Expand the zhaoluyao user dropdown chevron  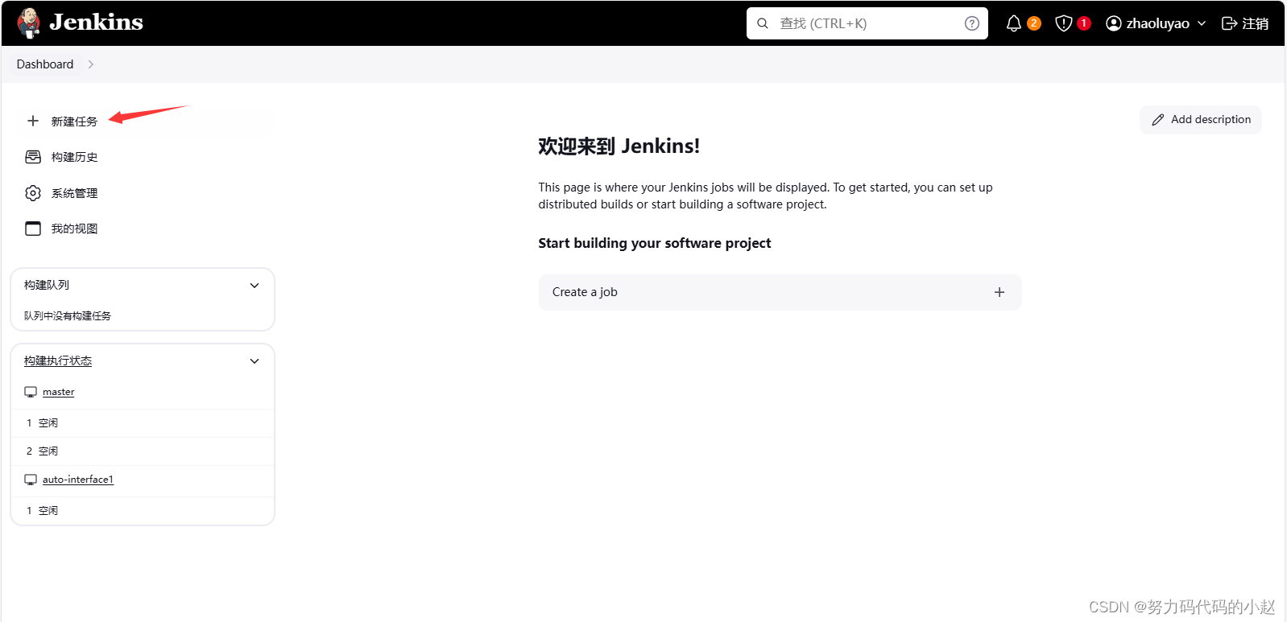1202,23
